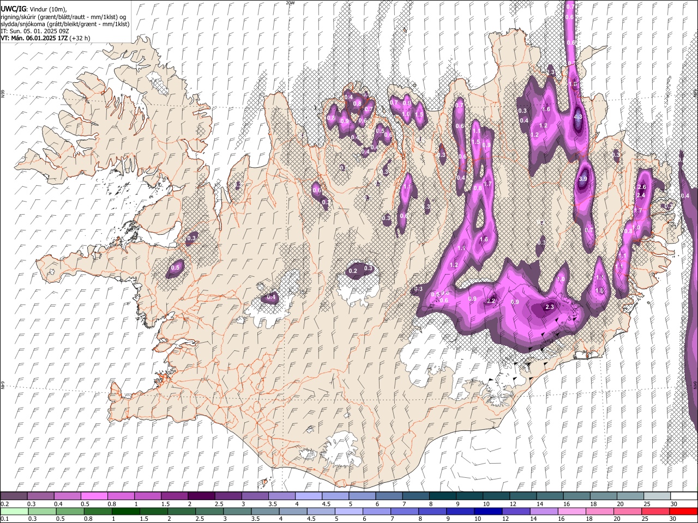Select the "IT: Sun. 05. 01. 2025 09Z" line

[x=35, y=31]
